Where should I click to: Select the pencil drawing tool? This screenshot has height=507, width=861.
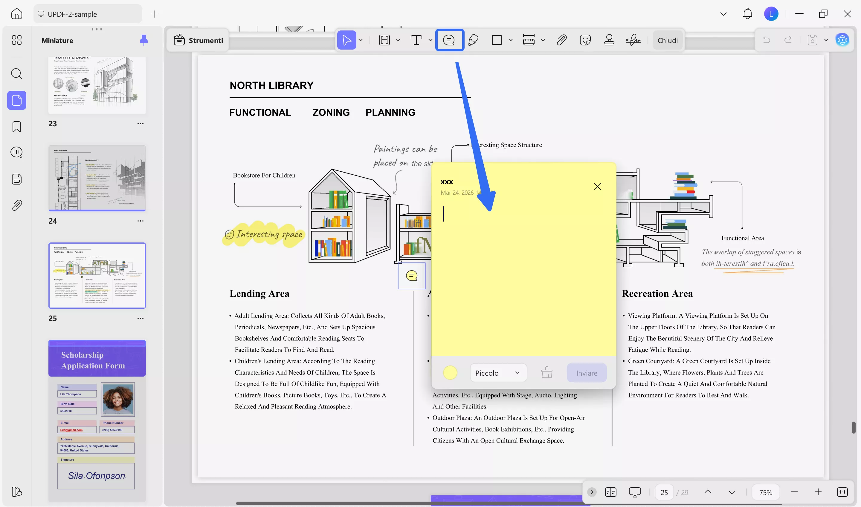(x=473, y=40)
